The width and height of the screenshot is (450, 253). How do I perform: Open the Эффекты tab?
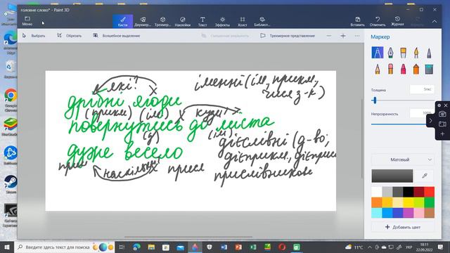[222, 21]
